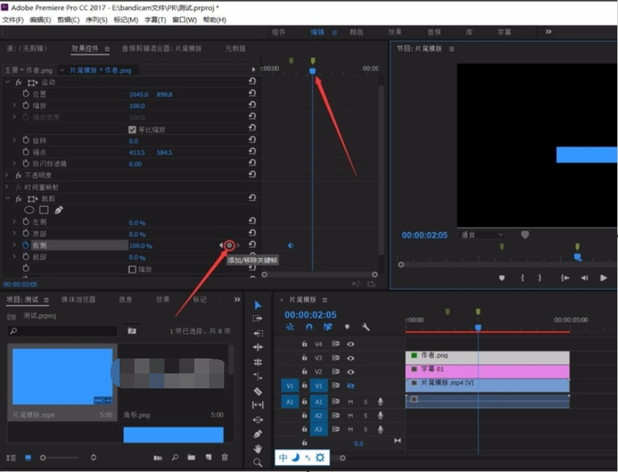Open the Window menu
The image size is (618, 472).
[184, 19]
